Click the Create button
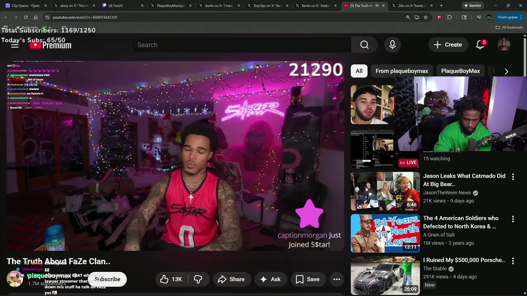Image resolution: width=527 pixels, height=296 pixels. coord(448,45)
